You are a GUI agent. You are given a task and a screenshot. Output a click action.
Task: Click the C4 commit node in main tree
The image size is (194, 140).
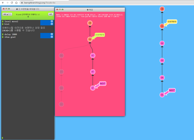(x=162, y=77)
